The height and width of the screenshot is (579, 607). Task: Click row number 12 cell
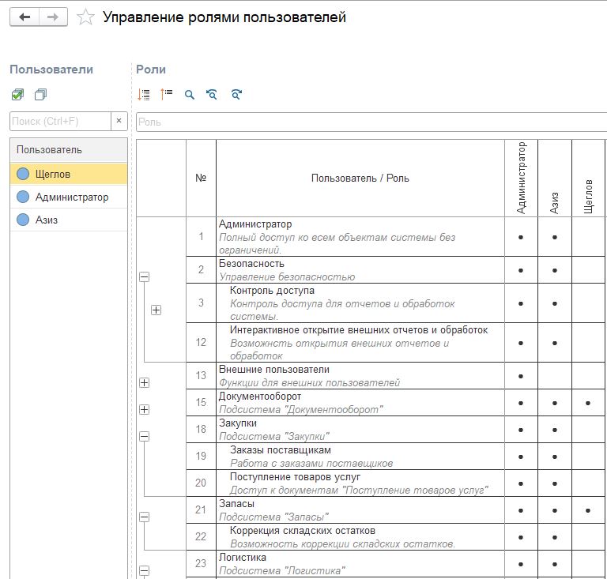[201, 343]
